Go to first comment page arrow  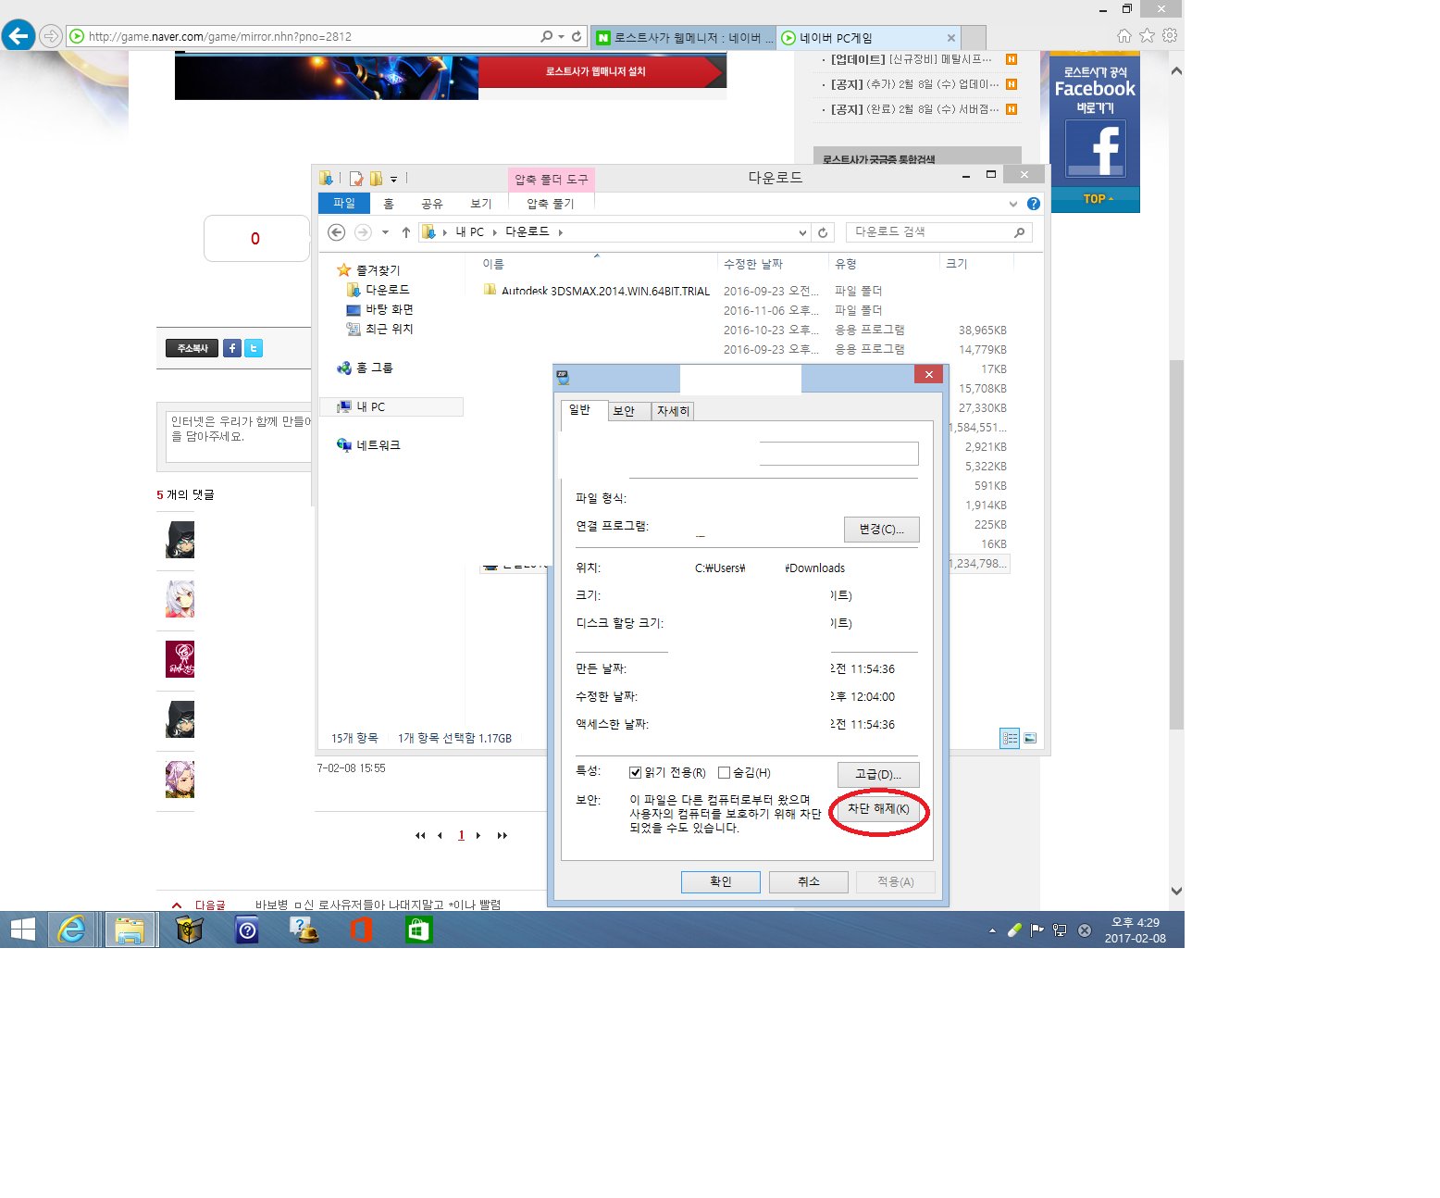(420, 835)
